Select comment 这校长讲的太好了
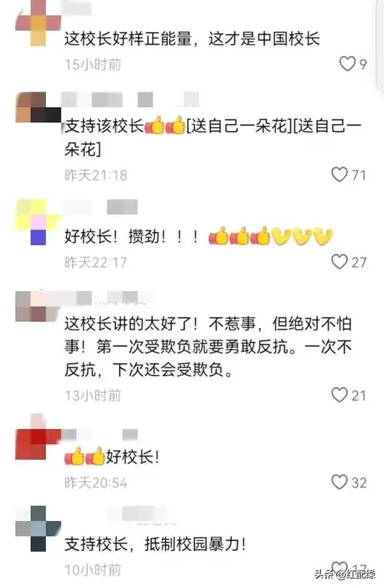 click(208, 347)
